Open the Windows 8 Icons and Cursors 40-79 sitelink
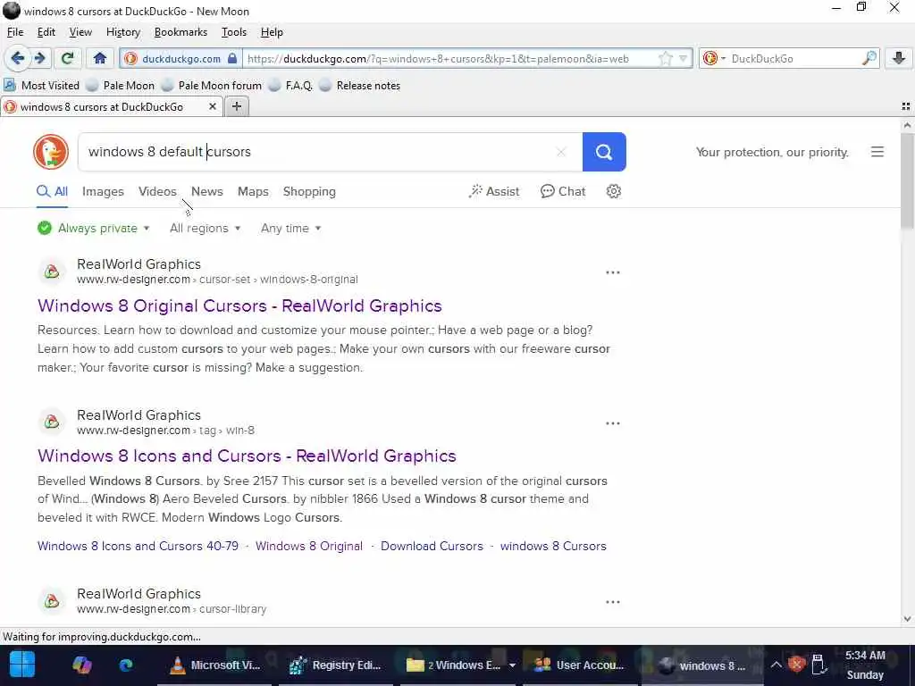Image resolution: width=915 pixels, height=686 pixels. [138, 546]
